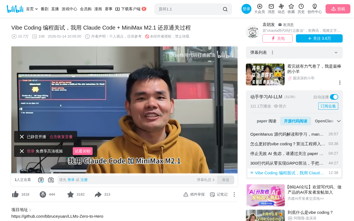
Task: Open 历史 history icon
Action: click(301, 9)
